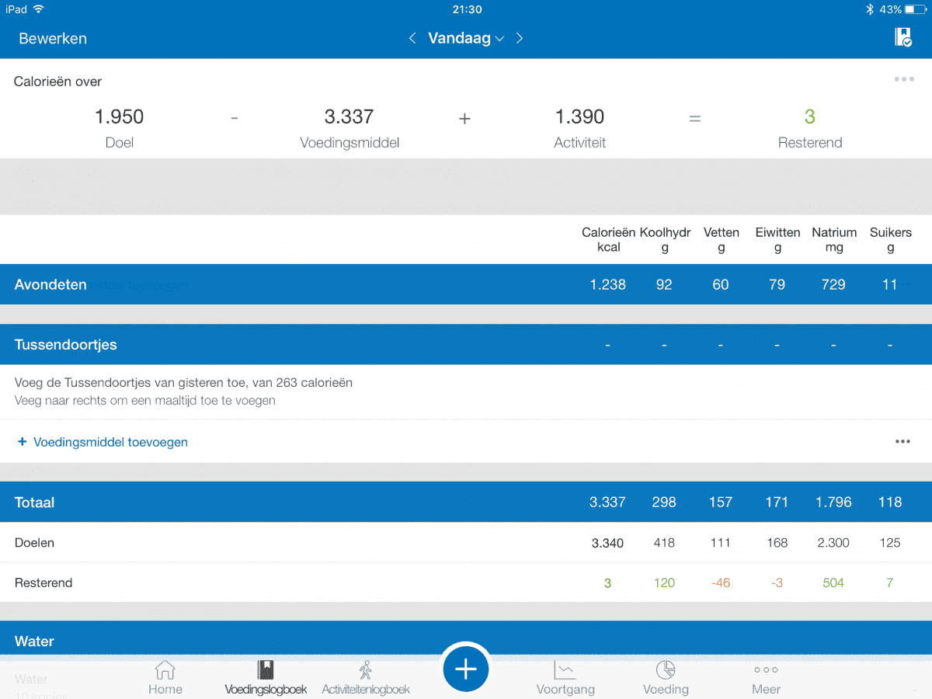Open Tussendoortjes more options dots
The width and height of the screenshot is (932, 699).
(902, 441)
